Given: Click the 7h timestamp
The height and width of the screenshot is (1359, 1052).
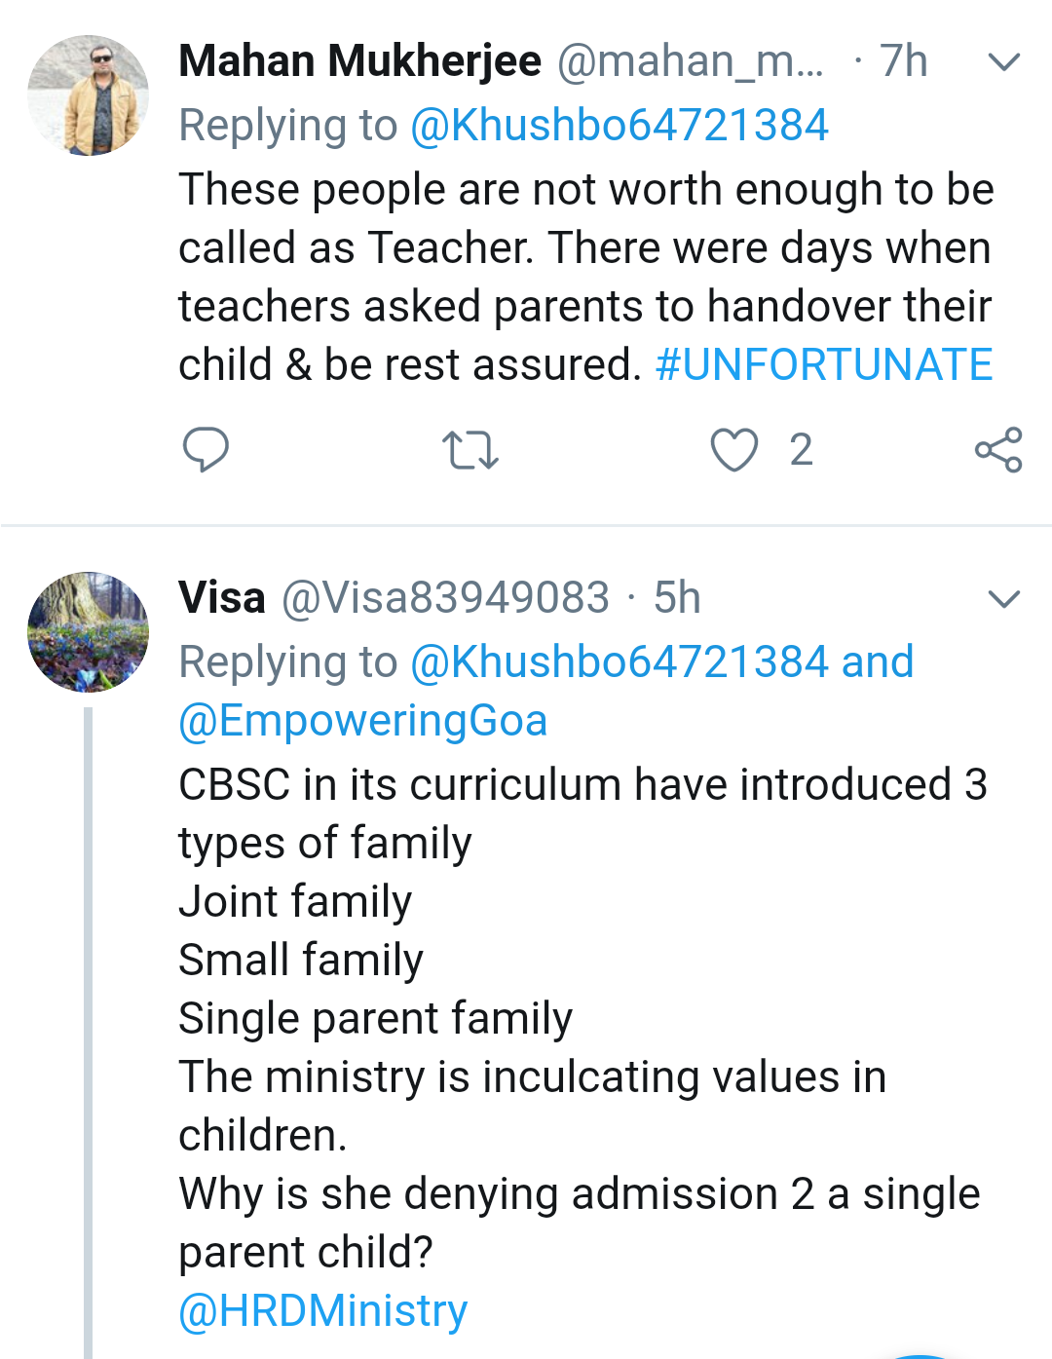Looking at the screenshot, I should pyautogui.click(x=903, y=61).
